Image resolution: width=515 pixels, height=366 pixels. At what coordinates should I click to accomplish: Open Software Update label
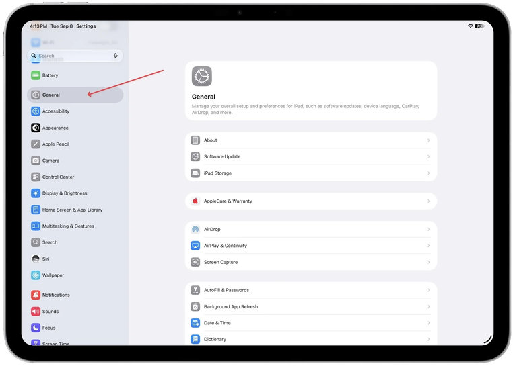point(222,157)
